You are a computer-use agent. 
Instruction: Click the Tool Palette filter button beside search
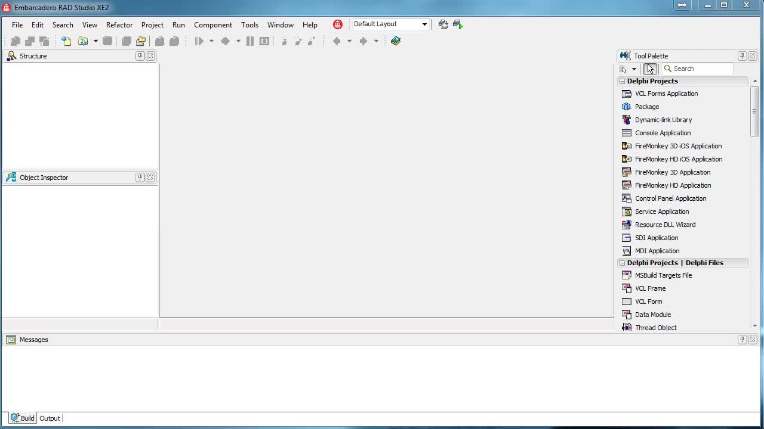(650, 69)
